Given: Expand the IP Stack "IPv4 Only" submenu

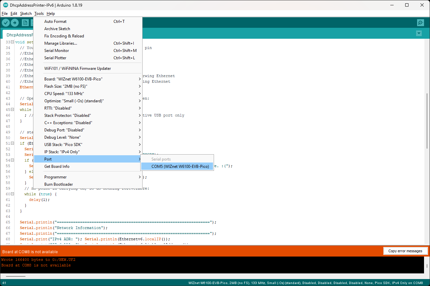Looking at the screenshot, I should pyautogui.click(x=88, y=152).
